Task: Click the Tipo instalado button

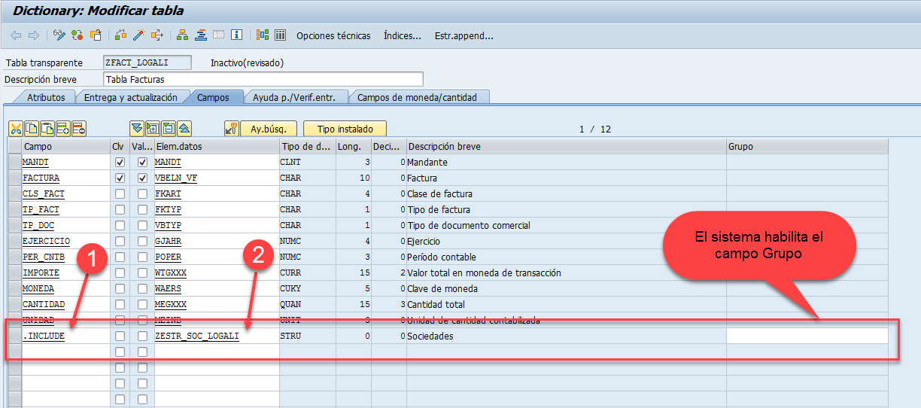Action: (x=345, y=129)
